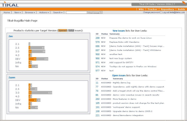Open the Home menu item
The height and width of the screenshot is (121, 187).
(7, 12)
